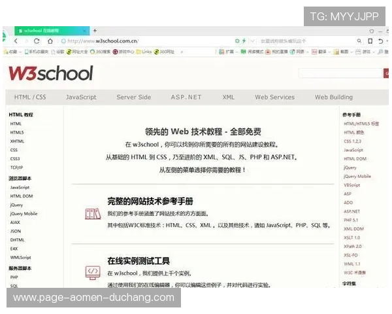Open the 手机收藏夹 bookmark
Image resolution: width=392 pixels, height=314 pixels.
(x=37, y=52)
